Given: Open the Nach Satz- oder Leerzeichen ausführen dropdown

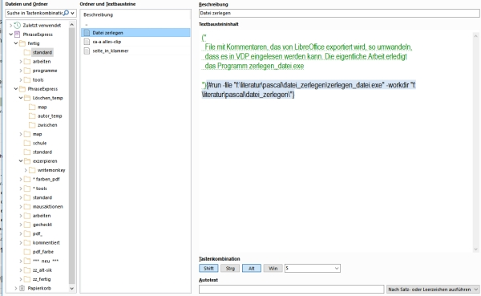Looking at the screenshot, I should 433,290.
